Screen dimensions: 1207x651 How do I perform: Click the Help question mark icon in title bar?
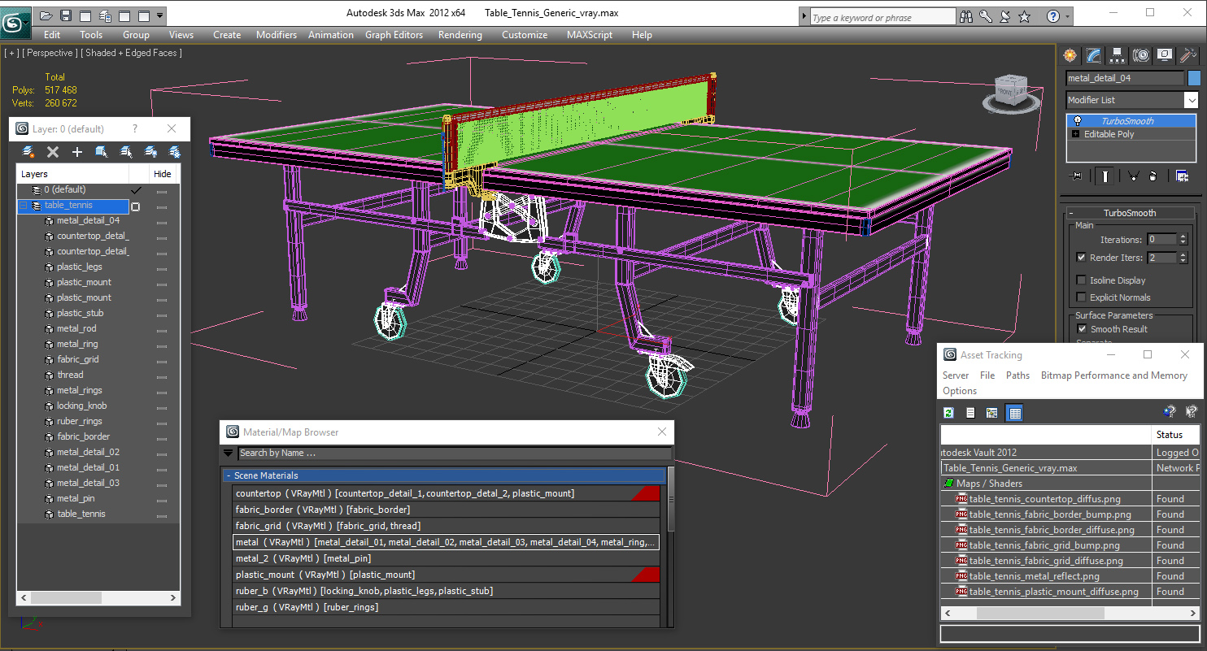click(1052, 16)
